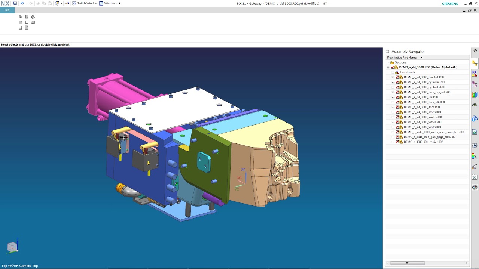
Task: Click the Copy icon in the top toolbar
Action: coord(44,3)
